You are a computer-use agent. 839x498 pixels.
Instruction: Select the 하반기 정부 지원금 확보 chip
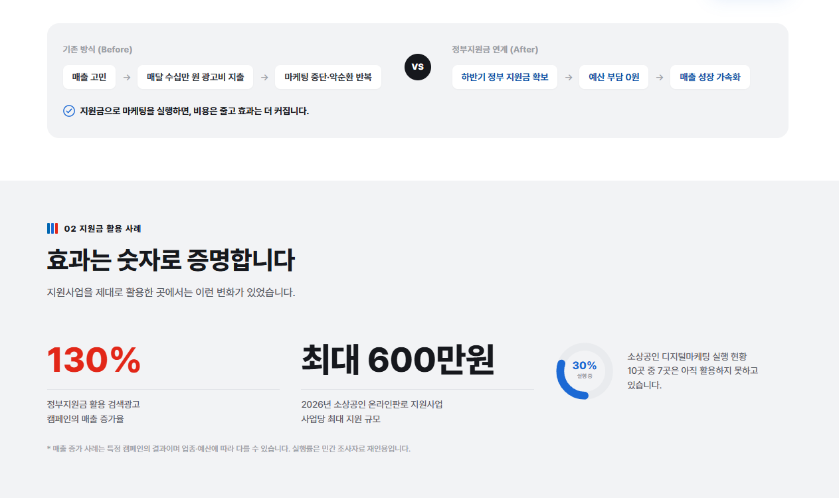click(x=505, y=77)
